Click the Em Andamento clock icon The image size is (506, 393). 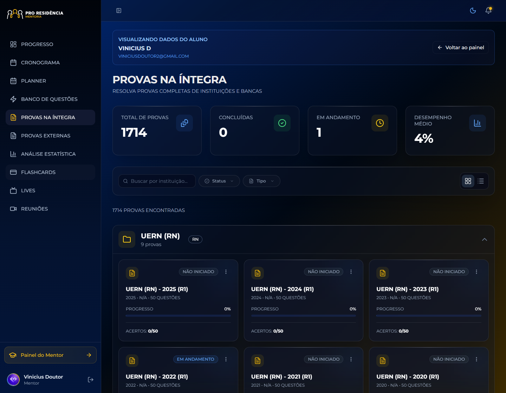(380, 123)
